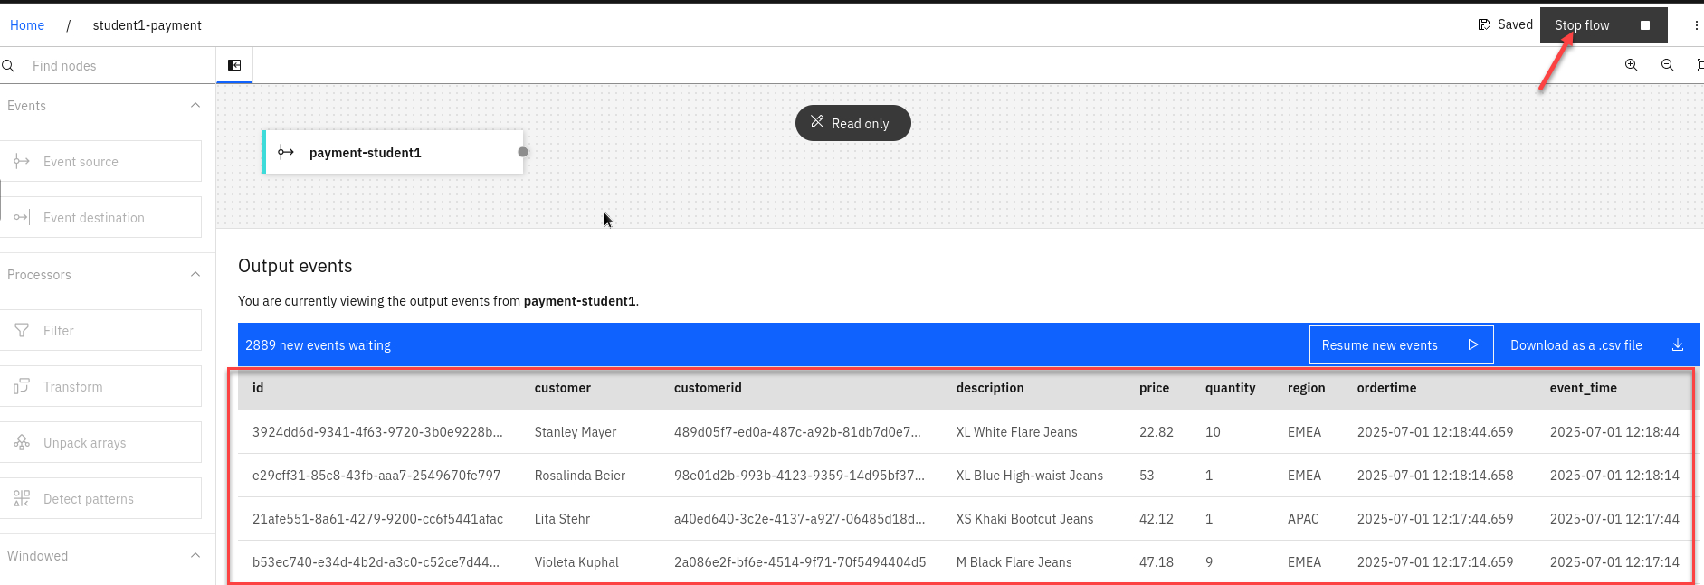Click the zoom in magnifier icon
Screen dimensions: 1704x585
[x=1631, y=65]
